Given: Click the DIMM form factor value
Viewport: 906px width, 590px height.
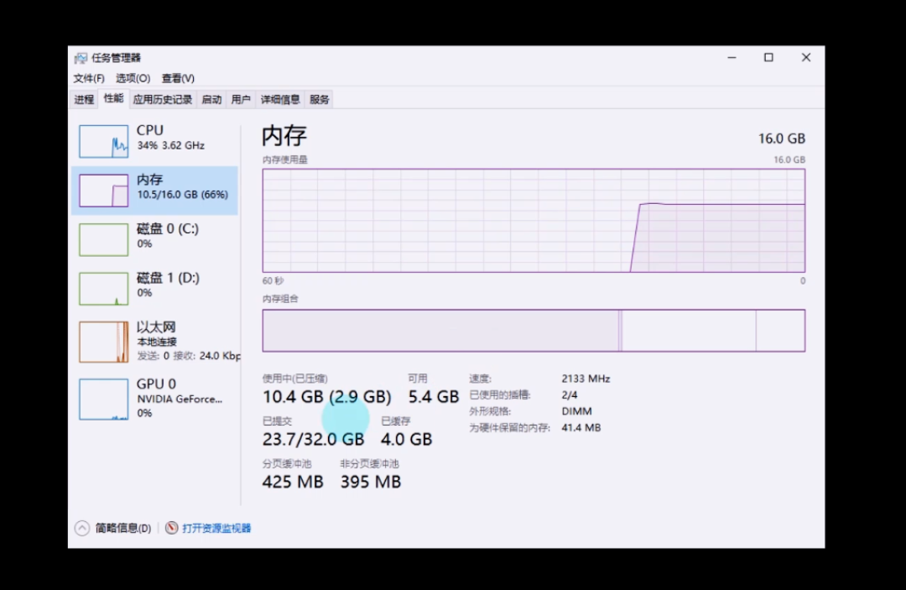Looking at the screenshot, I should 576,411.
